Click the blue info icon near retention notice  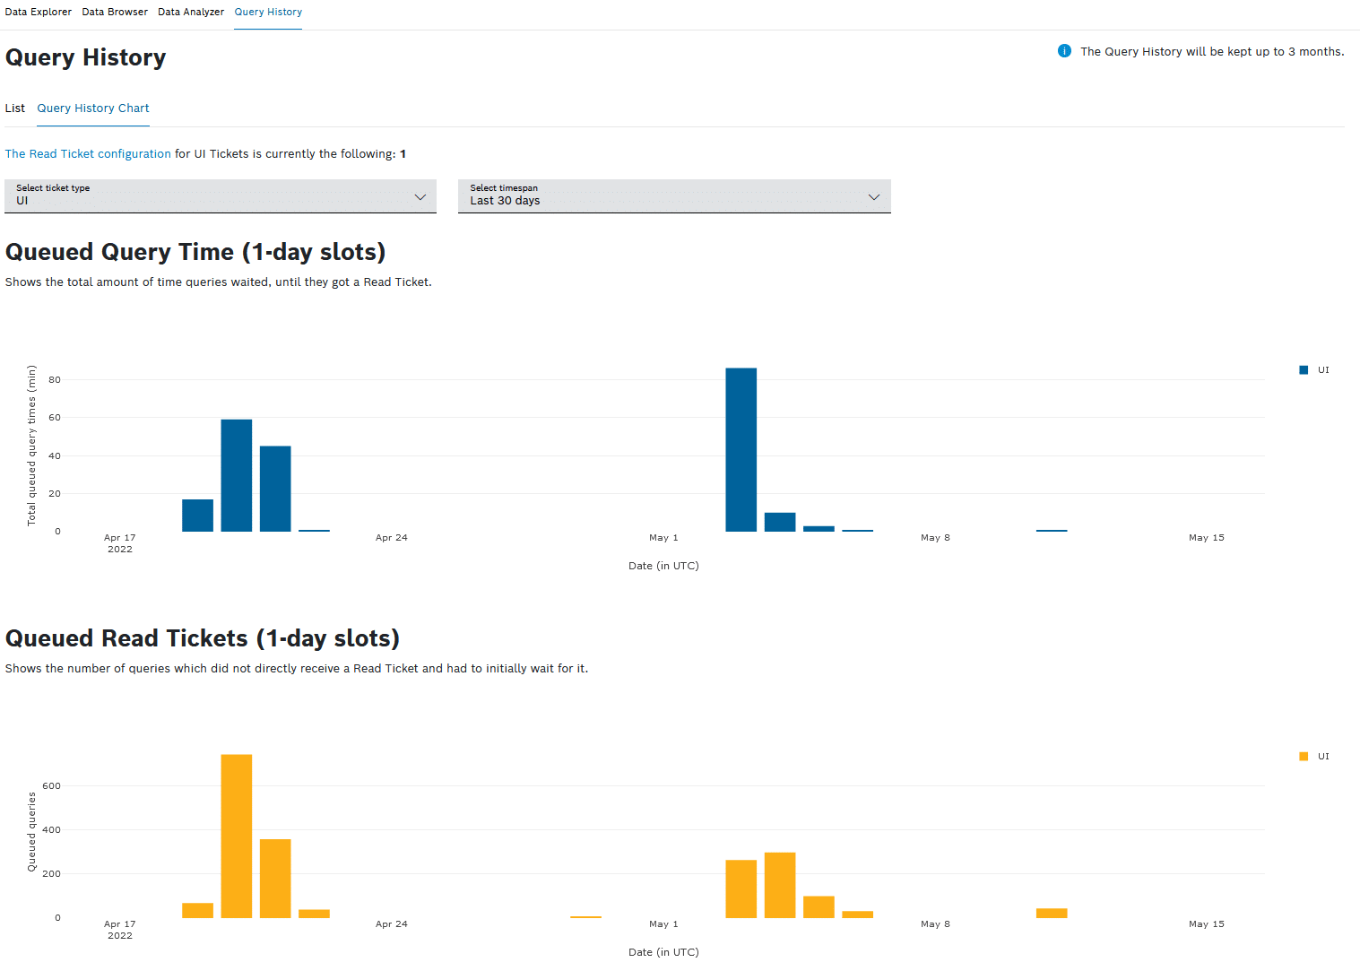pyautogui.click(x=1064, y=51)
